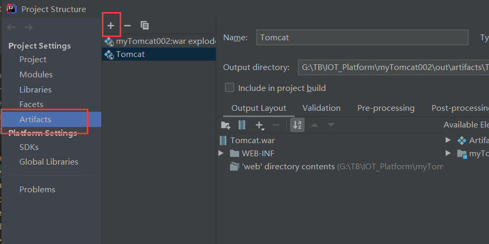
Task: Select Tomcat.war in the output tree
Action: coord(252,140)
